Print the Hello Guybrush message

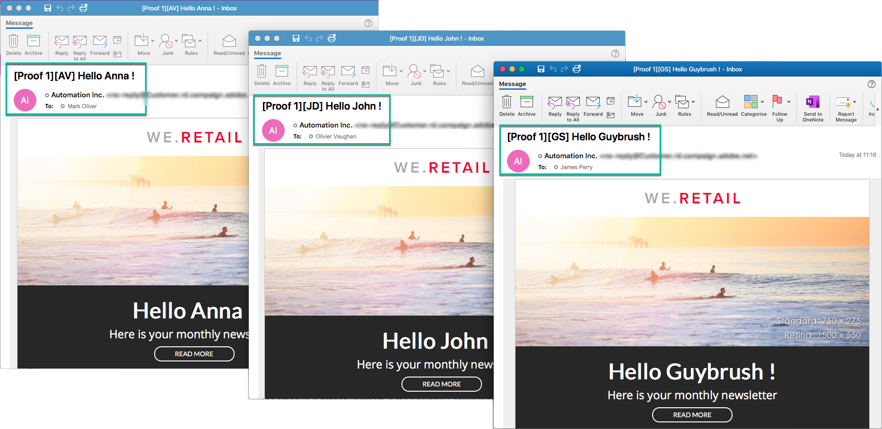[577, 69]
